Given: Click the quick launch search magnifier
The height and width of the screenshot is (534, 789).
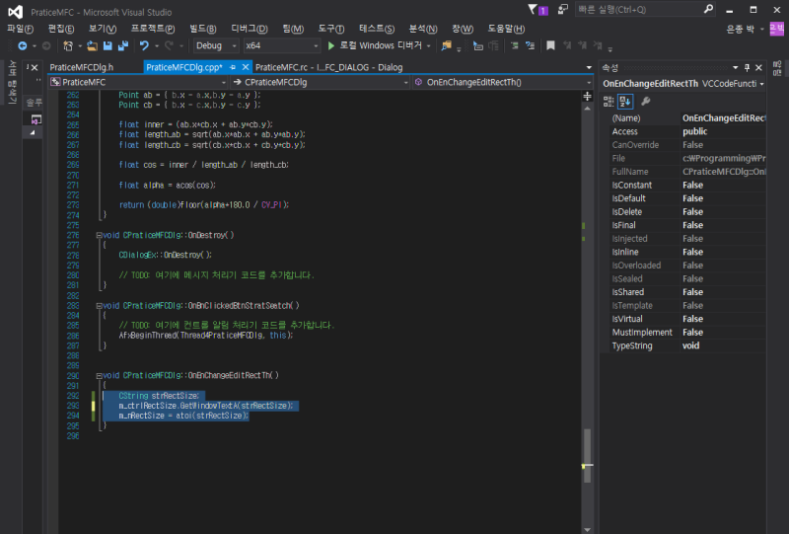Looking at the screenshot, I should pyautogui.click(x=708, y=9).
